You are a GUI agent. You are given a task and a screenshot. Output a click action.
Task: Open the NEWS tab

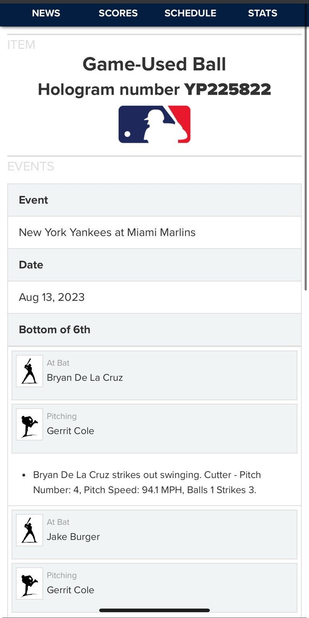[x=46, y=13]
